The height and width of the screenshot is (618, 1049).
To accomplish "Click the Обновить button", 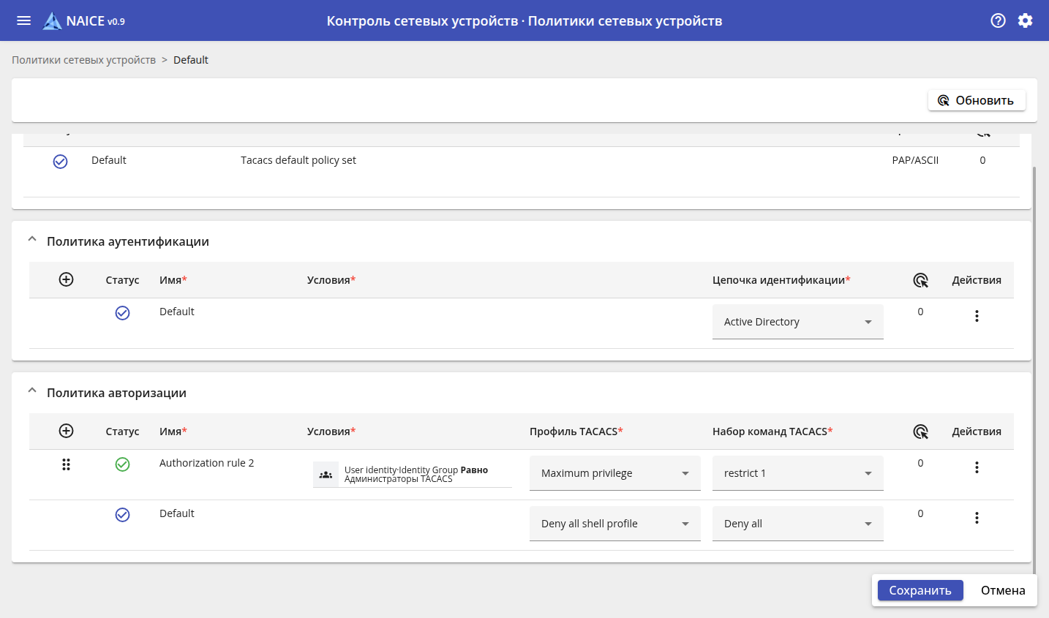I will point(976,100).
